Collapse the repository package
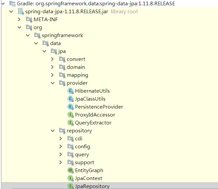 pyautogui.click(x=53, y=131)
